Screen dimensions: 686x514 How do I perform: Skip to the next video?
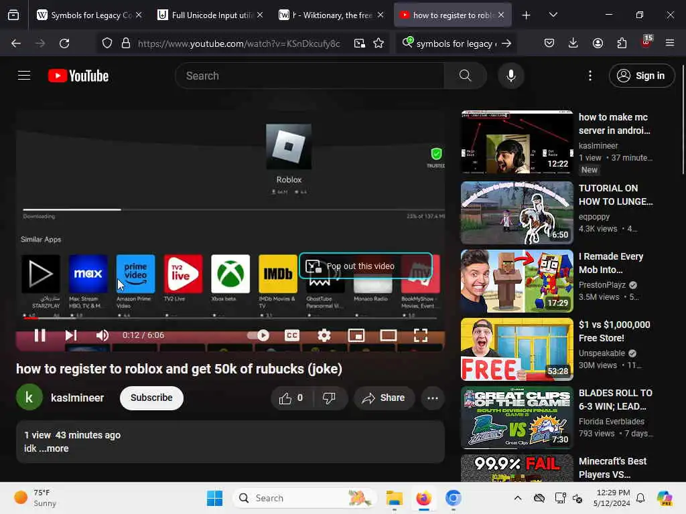coord(71,335)
